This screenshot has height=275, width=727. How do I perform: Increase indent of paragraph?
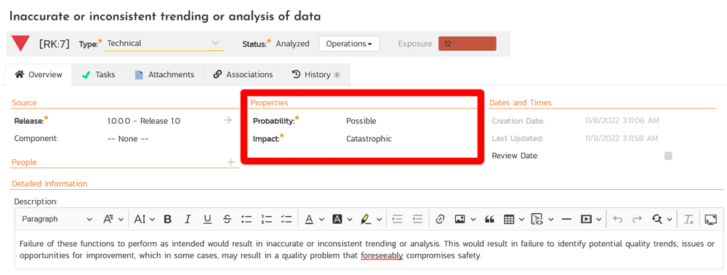point(398,220)
